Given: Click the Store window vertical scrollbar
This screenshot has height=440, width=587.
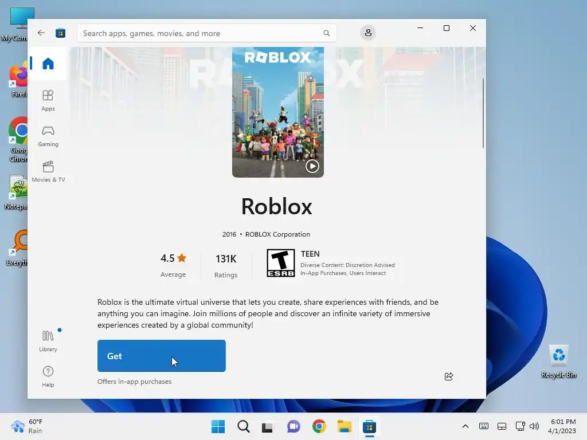Looking at the screenshot, I should coord(483,113).
